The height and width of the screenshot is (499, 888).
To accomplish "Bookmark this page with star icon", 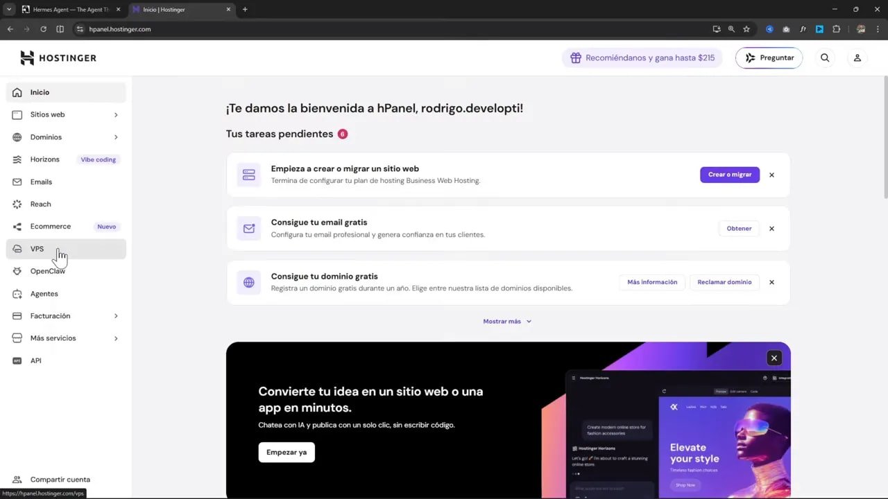I will (x=746, y=29).
